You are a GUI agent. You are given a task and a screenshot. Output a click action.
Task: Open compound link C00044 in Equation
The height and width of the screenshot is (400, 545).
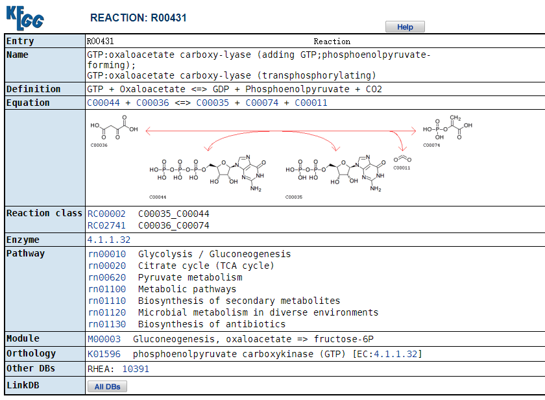(103, 103)
